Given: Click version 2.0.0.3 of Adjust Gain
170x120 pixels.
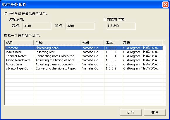Looking at the screenshot, I should click(111, 64).
